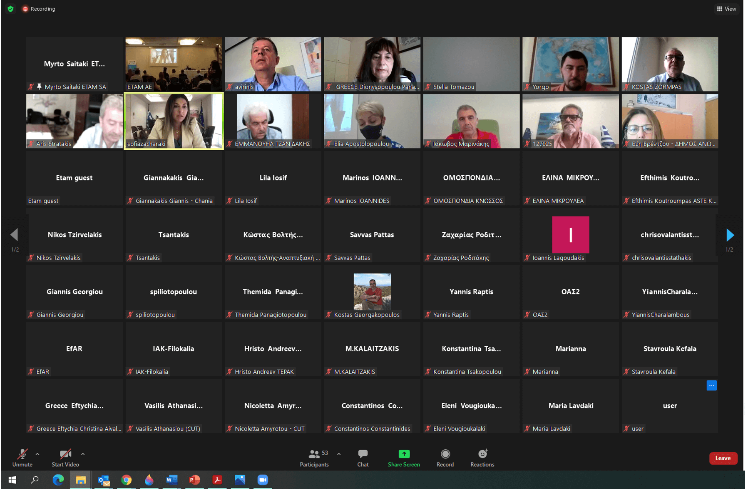Click 'Nicoletta Amyrotou - CUT' name label
This screenshot has width=748, height=490.
point(270,429)
